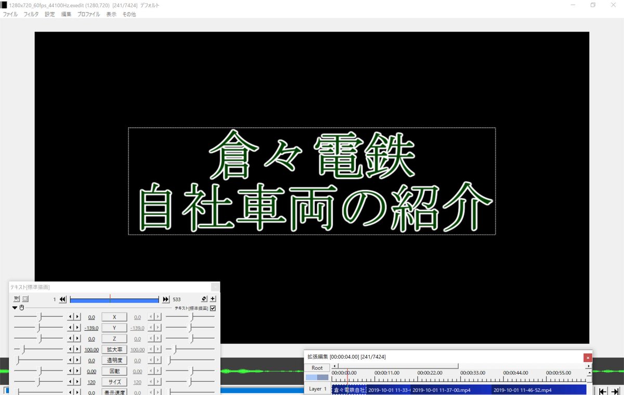Click the 回転 parameter button
This screenshot has width=624, height=395.
pos(114,372)
